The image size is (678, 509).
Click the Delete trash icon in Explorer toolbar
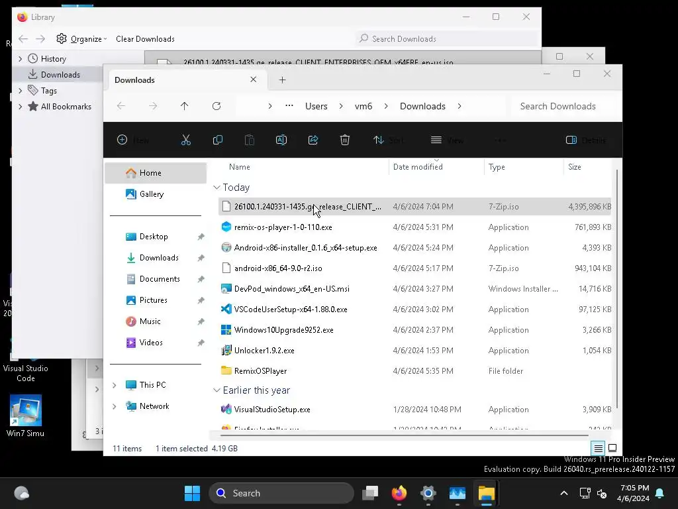[344, 140]
